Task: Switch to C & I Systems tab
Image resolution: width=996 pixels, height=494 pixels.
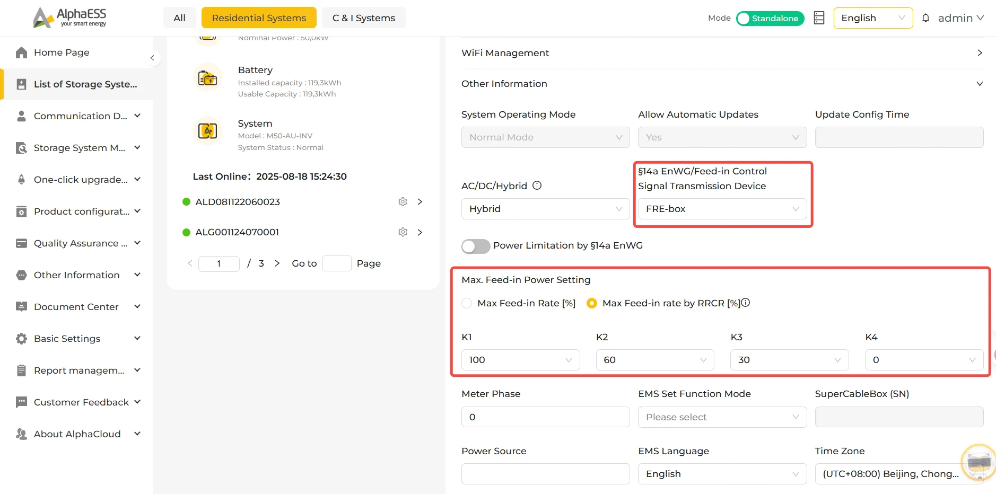Action: coord(364,17)
